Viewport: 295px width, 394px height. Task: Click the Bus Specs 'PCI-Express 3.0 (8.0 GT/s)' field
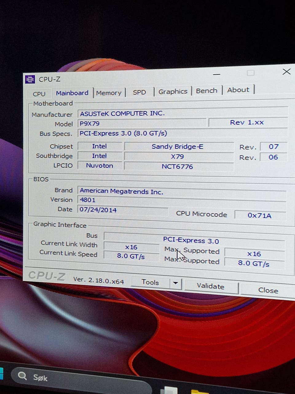(183, 133)
